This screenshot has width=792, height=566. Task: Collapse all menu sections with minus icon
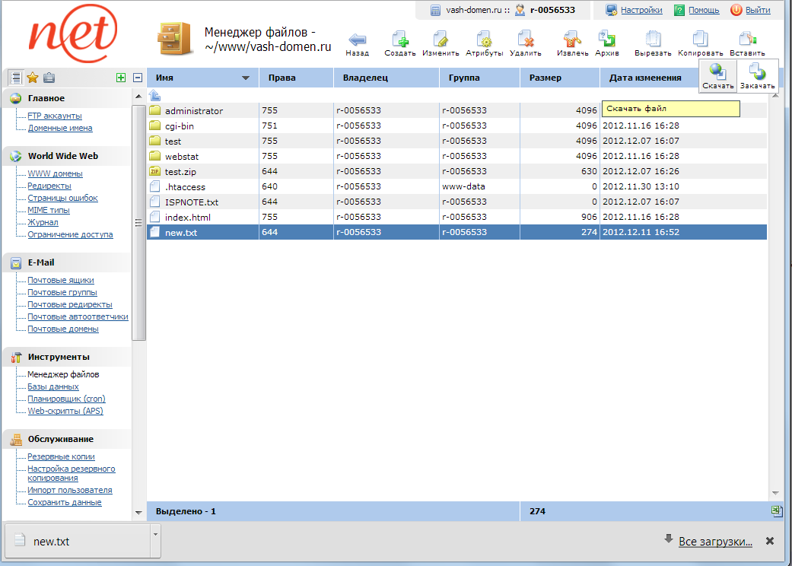click(x=138, y=78)
